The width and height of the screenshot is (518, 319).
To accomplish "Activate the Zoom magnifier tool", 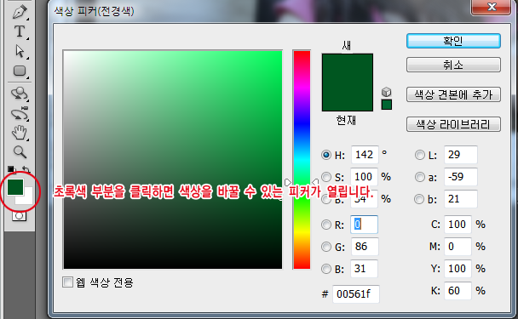I will (x=20, y=152).
